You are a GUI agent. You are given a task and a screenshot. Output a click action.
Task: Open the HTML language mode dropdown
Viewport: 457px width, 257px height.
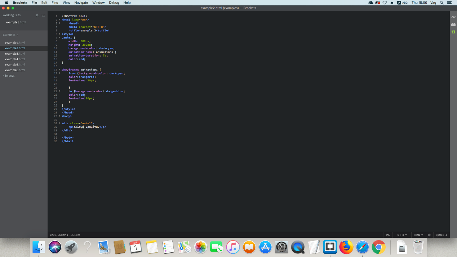[x=418, y=235]
